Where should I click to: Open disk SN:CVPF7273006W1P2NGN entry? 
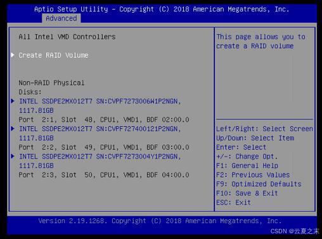(x=100, y=101)
